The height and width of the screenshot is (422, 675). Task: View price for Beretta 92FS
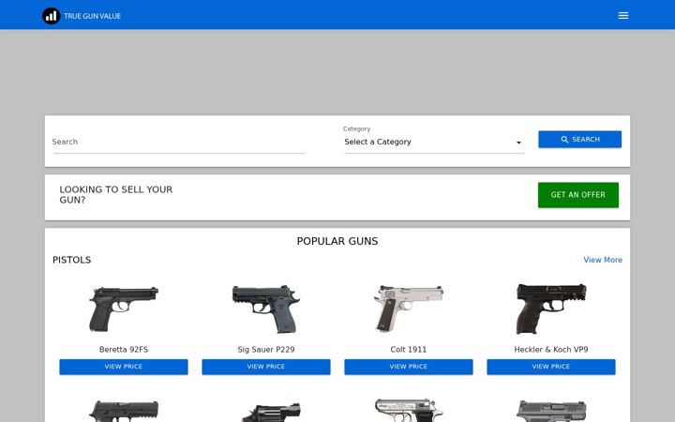tap(124, 367)
